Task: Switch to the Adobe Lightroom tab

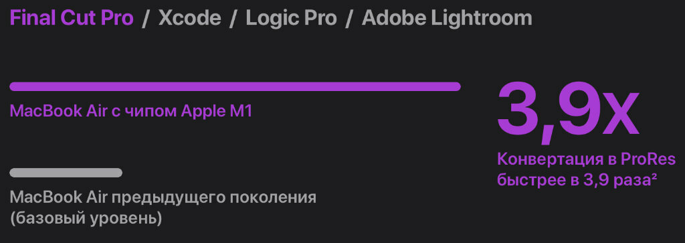Action: pyautogui.click(x=447, y=18)
